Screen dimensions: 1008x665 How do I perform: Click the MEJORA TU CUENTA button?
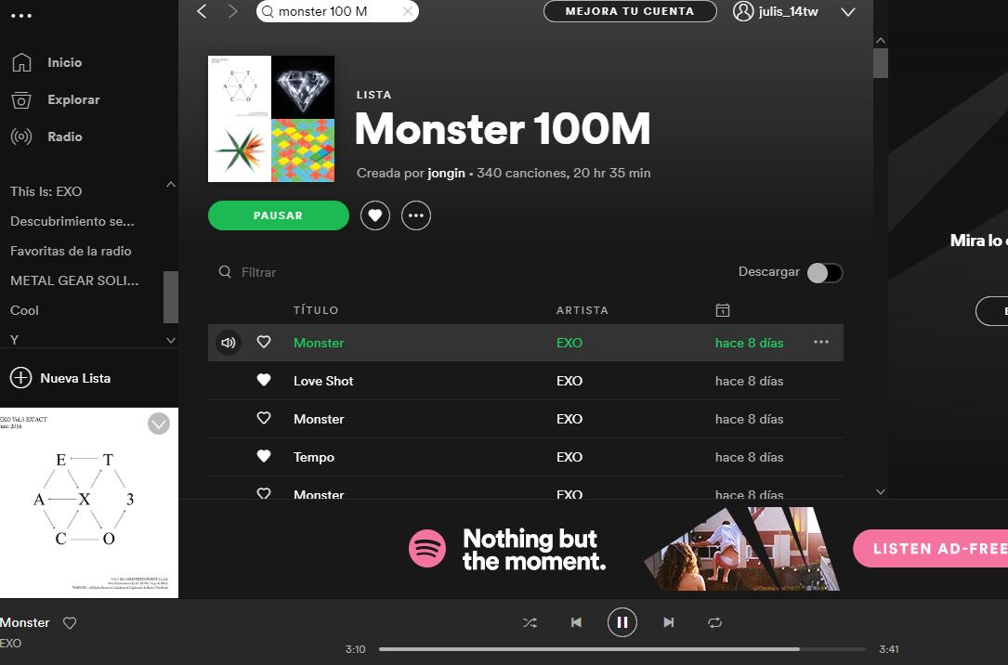point(630,11)
